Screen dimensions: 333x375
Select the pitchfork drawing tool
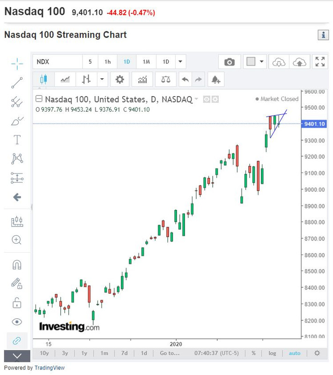17,102
